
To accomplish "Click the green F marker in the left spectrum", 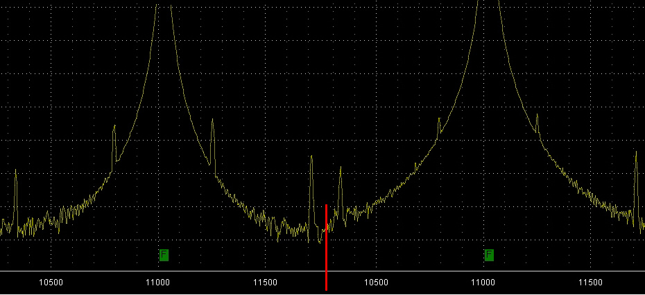I will pos(164,255).
